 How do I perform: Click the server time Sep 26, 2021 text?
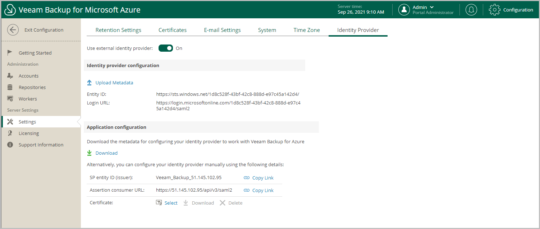(x=361, y=12)
